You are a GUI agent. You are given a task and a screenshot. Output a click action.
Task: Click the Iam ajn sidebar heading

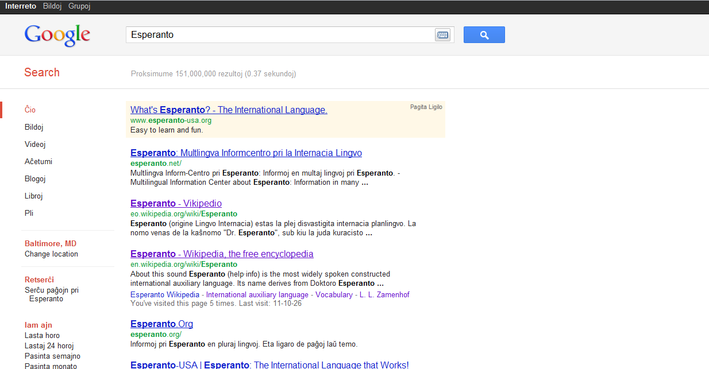click(38, 325)
